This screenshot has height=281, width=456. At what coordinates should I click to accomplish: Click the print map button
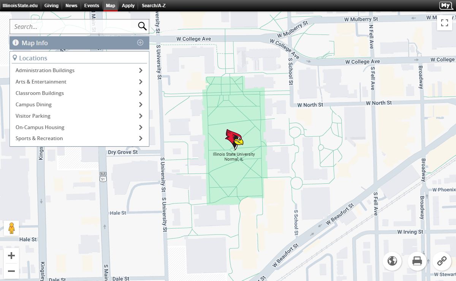tap(417, 261)
